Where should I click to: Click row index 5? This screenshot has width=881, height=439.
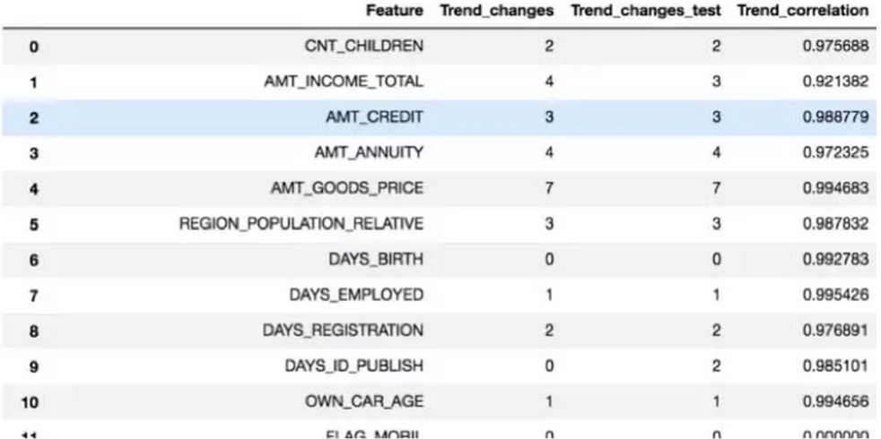pyautogui.click(x=34, y=225)
